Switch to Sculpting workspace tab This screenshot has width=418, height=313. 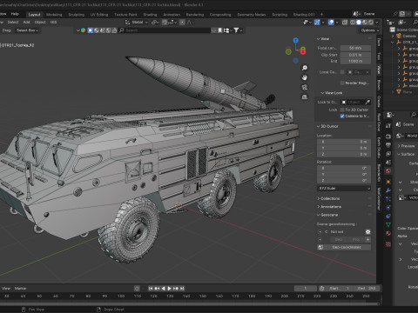[x=77, y=15]
